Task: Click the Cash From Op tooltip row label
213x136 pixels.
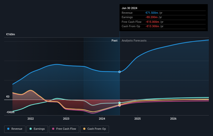Action: tap(131, 26)
